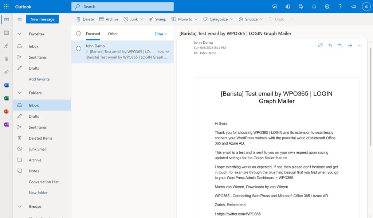Launch Excel from left rail

[7, 98]
